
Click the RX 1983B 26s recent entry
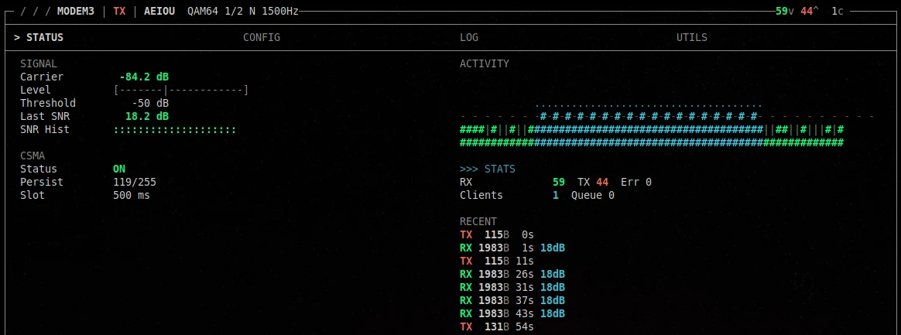512,274
